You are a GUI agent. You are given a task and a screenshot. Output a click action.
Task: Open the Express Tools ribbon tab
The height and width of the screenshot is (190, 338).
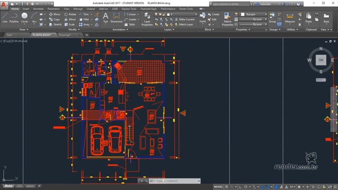(x=129, y=9)
